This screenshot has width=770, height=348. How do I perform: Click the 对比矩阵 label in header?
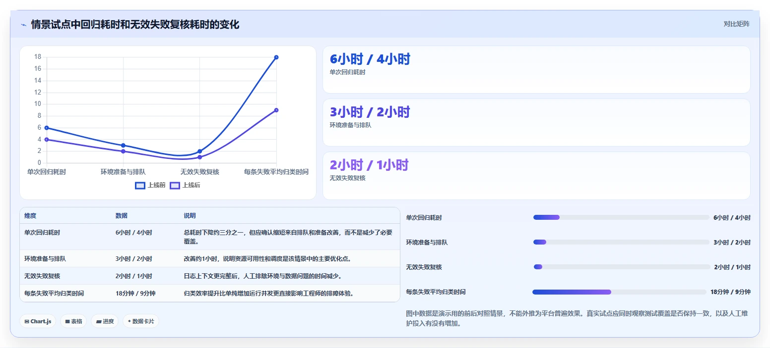click(736, 24)
